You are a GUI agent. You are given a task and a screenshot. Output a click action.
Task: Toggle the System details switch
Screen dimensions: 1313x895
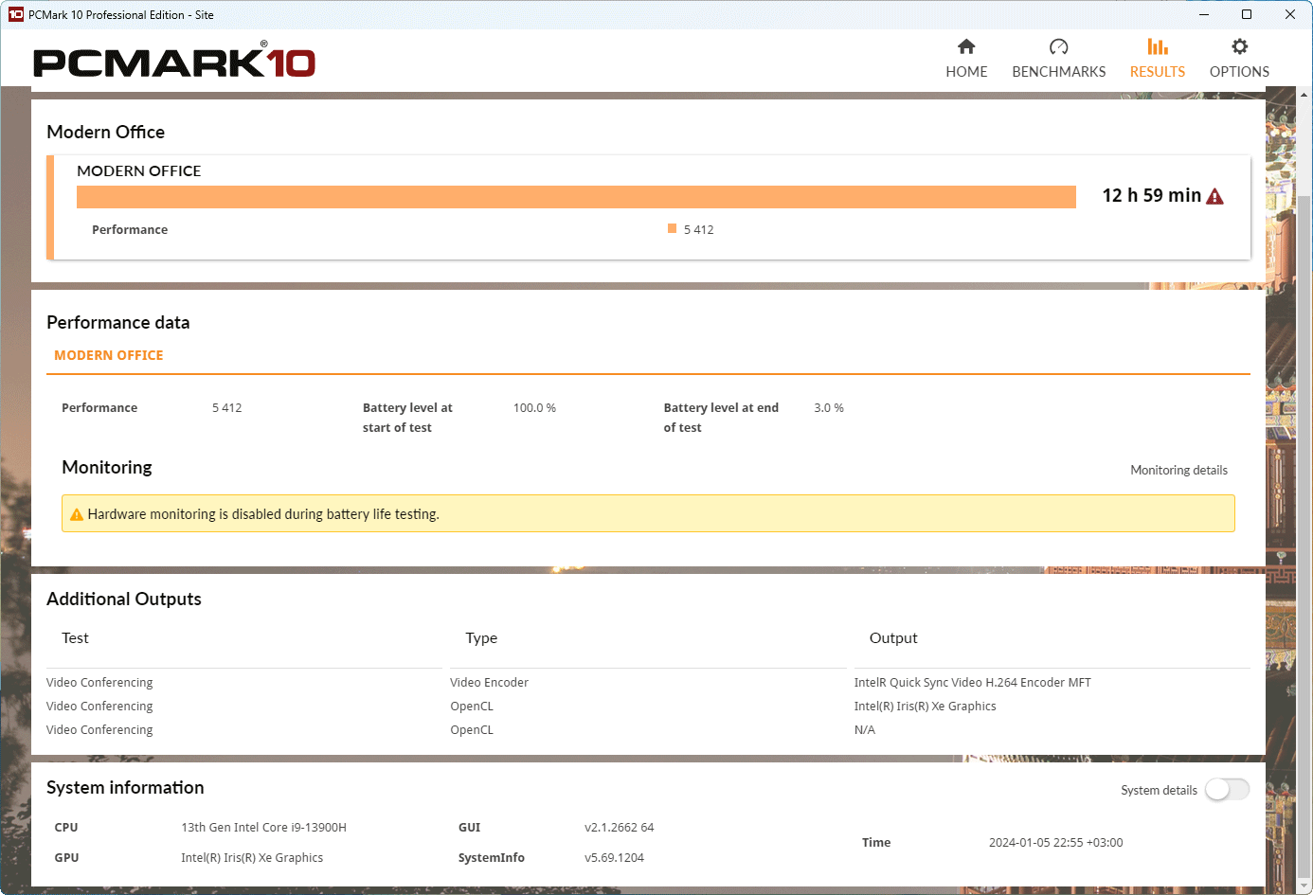pyautogui.click(x=1227, y=789)
